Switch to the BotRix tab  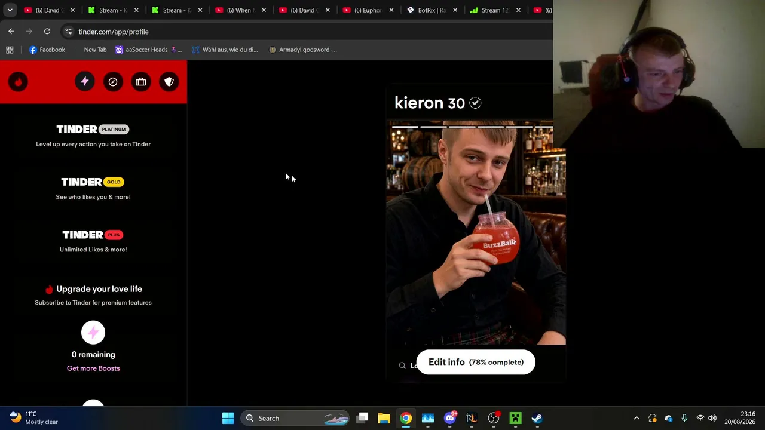click(430, 10)
